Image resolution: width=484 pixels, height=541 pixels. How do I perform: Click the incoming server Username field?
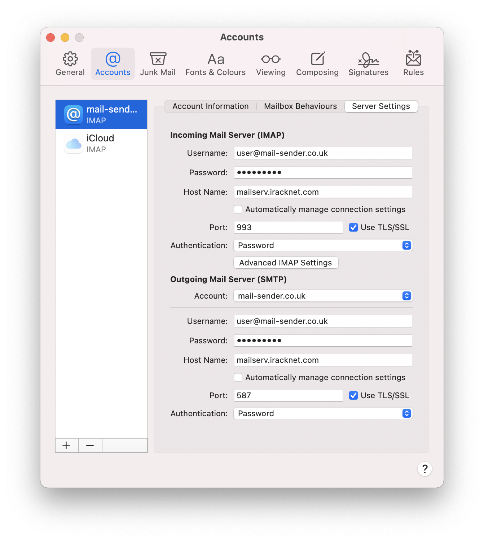(323, 153)
